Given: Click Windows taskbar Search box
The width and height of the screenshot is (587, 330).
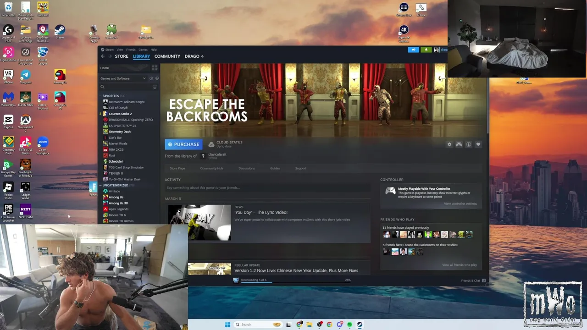Looking at the screenshot, I should point(258,324).
